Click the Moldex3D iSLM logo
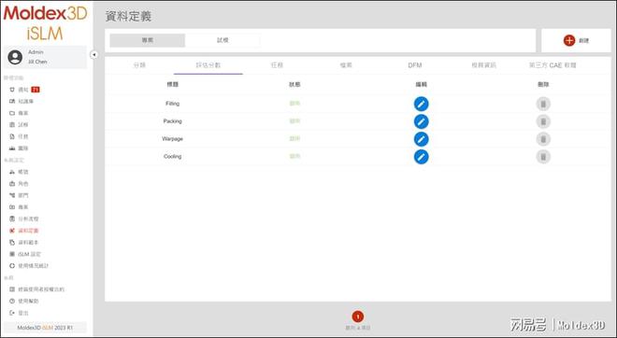This screenshot has width=617, height=338. (45, 22)
